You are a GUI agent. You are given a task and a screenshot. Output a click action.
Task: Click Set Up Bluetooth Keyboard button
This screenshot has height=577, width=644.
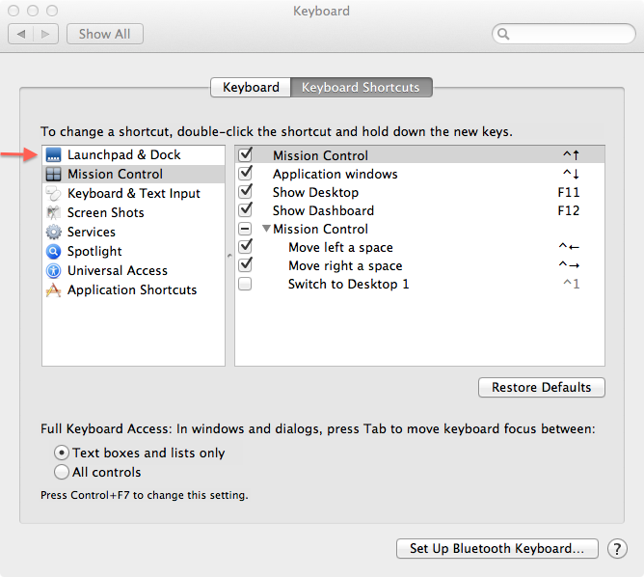click(496, 549)
